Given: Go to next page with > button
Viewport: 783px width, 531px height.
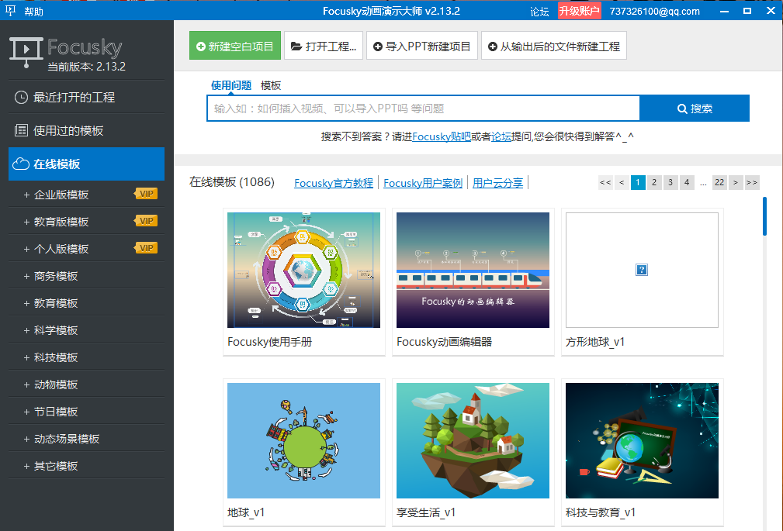Looking at the screenshot, I should pyautogui.click(x=736, y=183).
